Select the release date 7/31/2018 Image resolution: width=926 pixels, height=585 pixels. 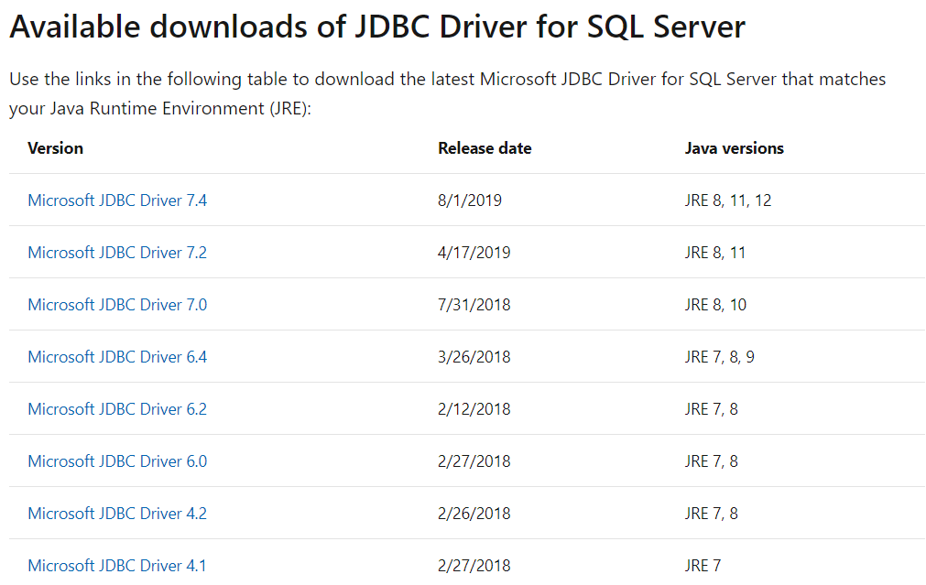point(474,305)
